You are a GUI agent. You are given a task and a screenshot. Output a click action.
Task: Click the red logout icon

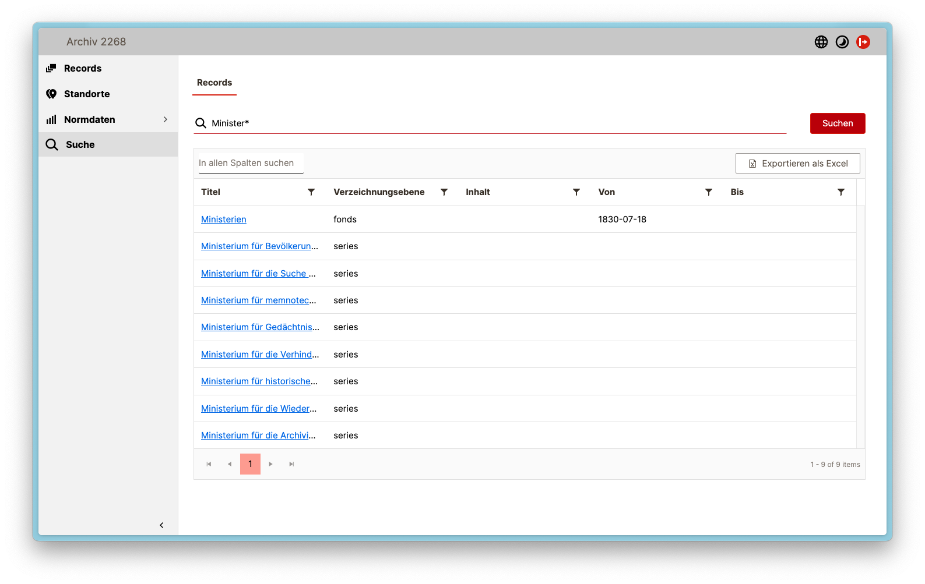tap(863, 42)
